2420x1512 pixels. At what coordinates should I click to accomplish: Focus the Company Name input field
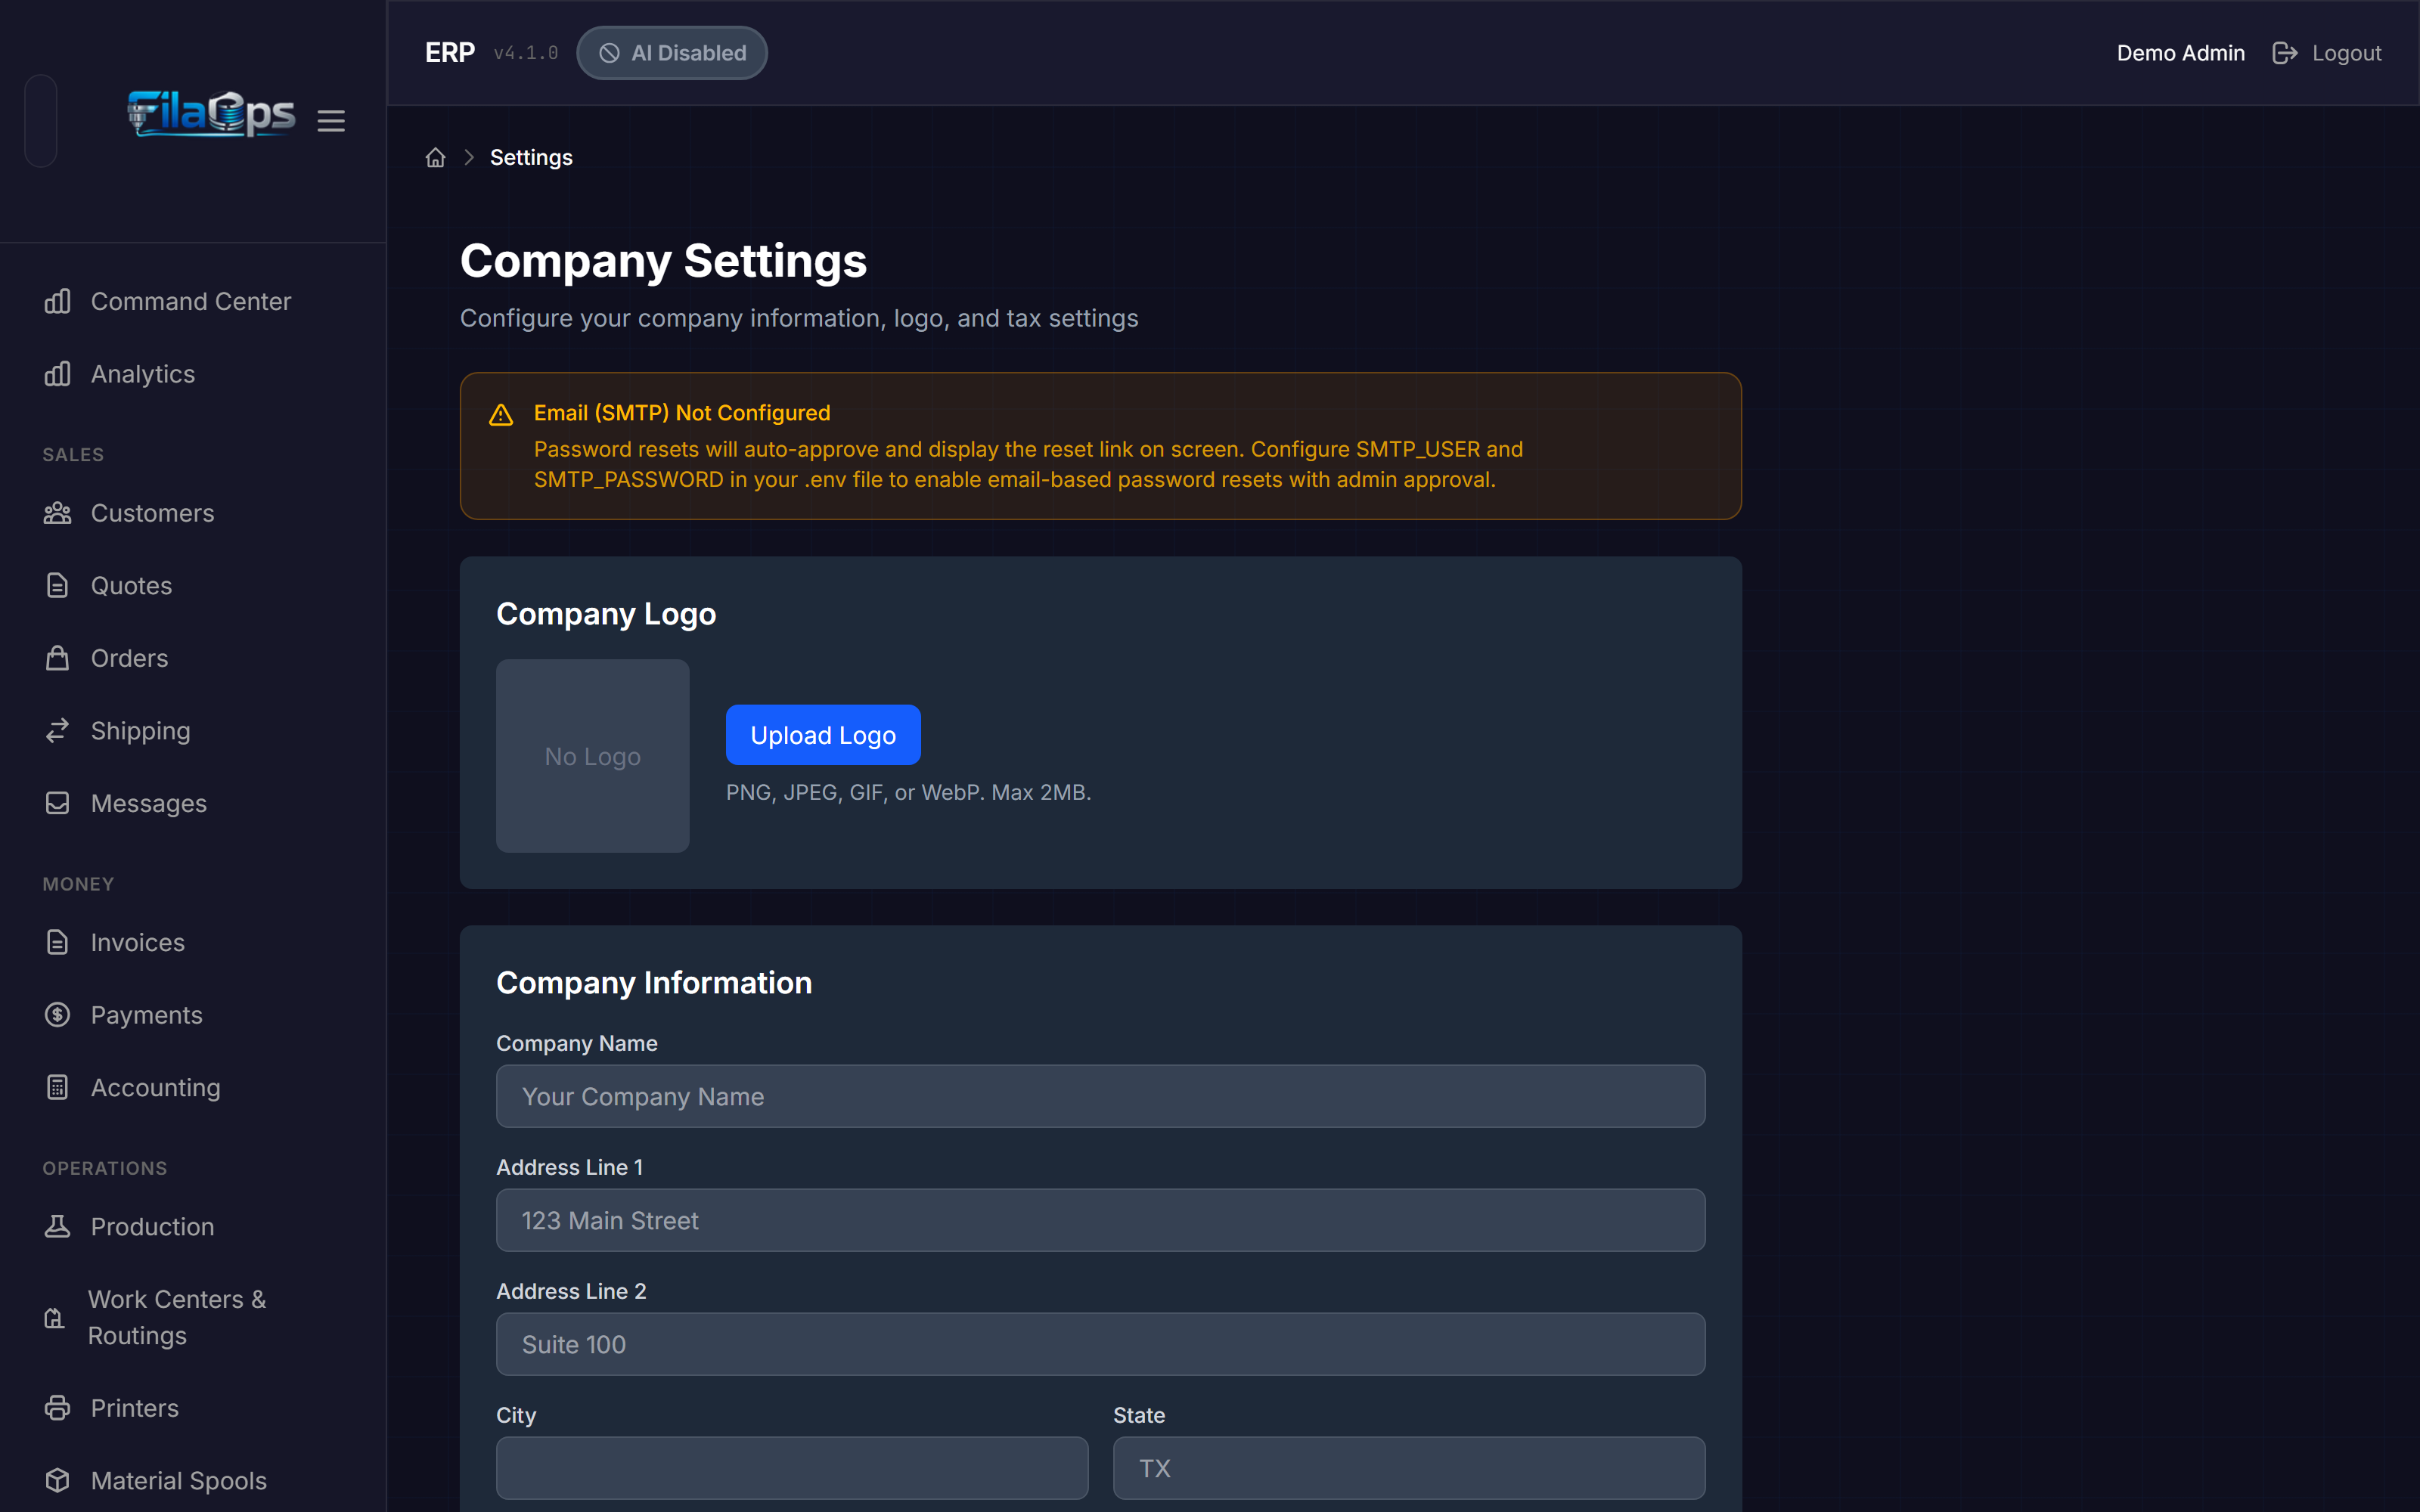pos(1100,1096)
